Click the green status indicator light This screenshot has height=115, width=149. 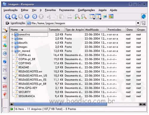point(12,109)
